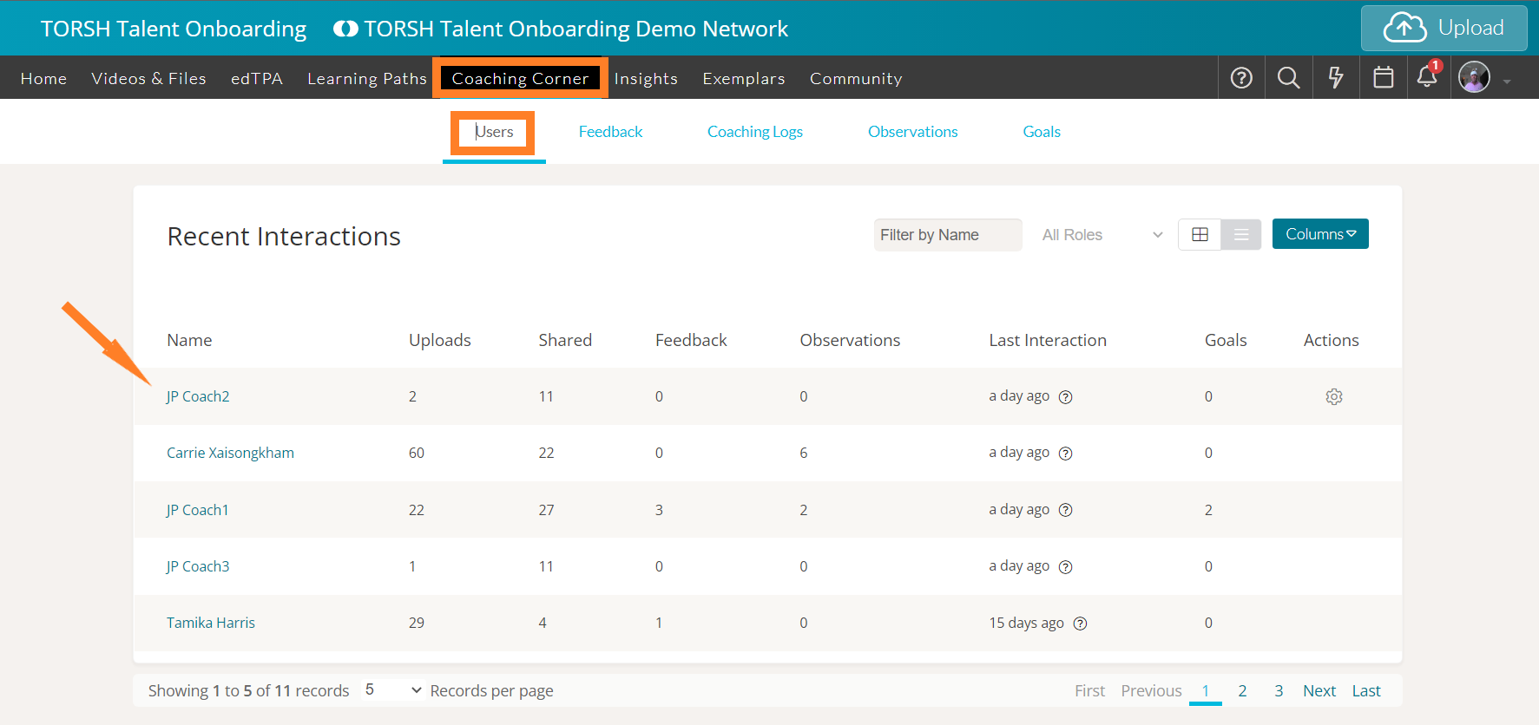Click the gear icon for JP Coach2
1539x725 pixels.
[x=1333, y=396]
